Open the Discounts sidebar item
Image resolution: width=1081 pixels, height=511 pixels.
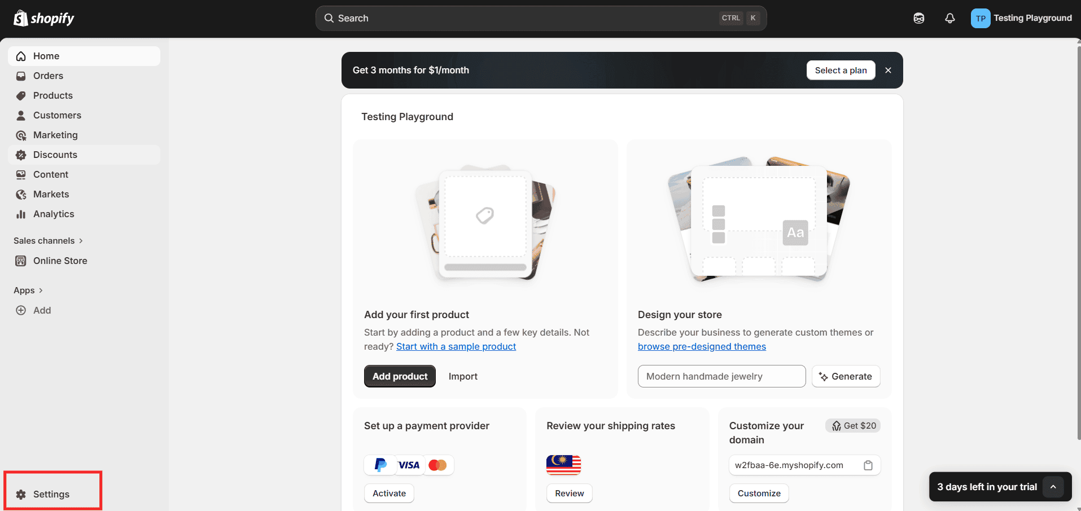[x=55, y=155]
